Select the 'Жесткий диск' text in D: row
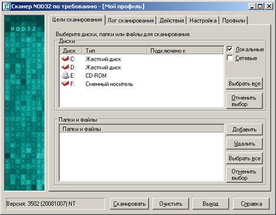This screenshot has height=215, width=276. [x=103, y=67]
